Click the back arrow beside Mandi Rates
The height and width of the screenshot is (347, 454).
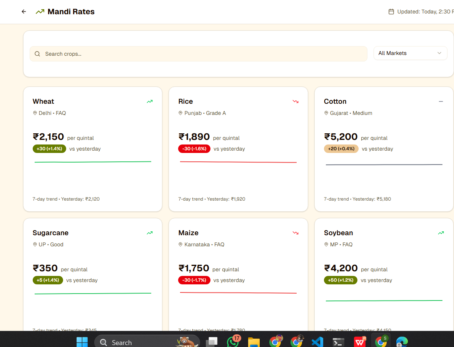tap(24, 12)
